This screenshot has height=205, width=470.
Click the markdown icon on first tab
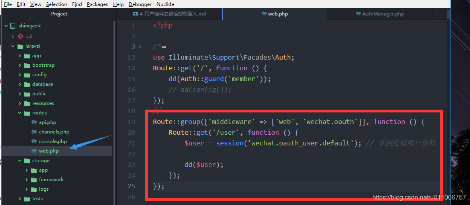pyautogui.click(x=135, y=14)
